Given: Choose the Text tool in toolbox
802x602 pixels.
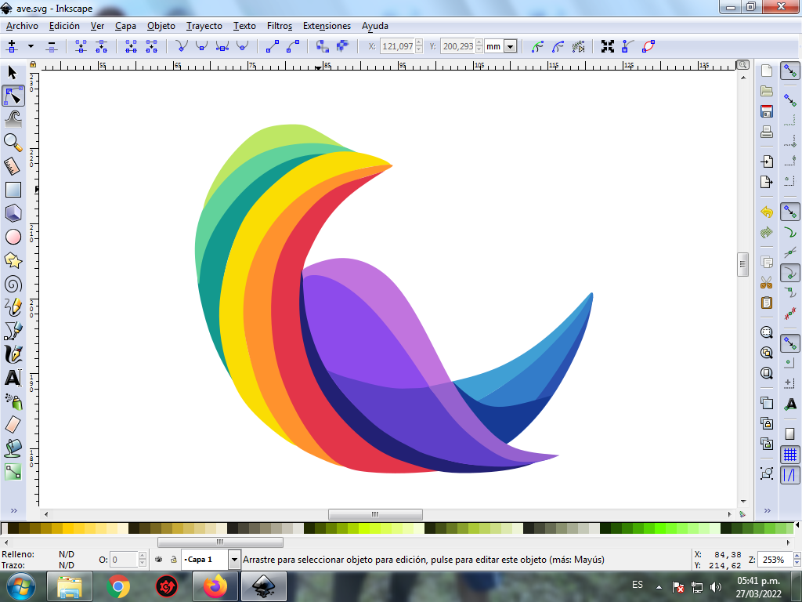Looking at the screenshot, I should click(13, 378).
